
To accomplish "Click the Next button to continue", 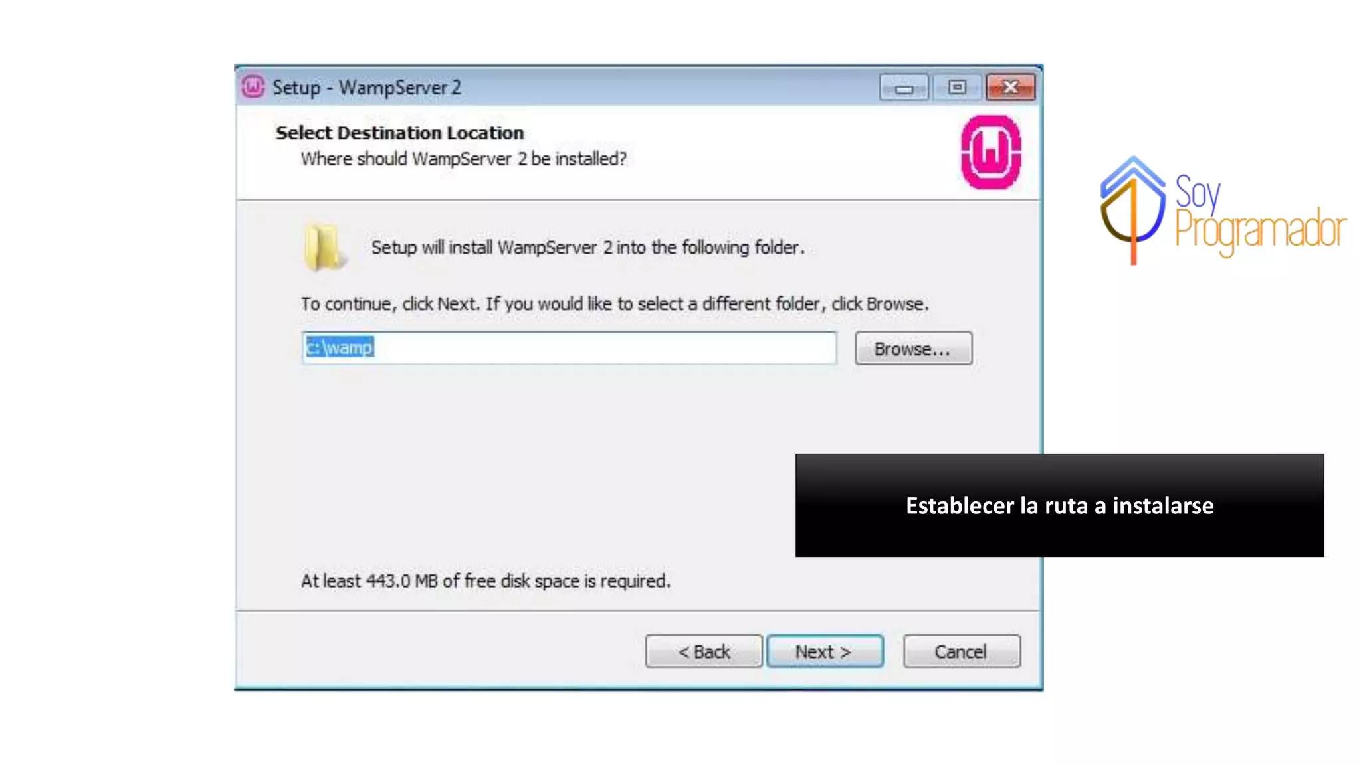I will 825,651.
